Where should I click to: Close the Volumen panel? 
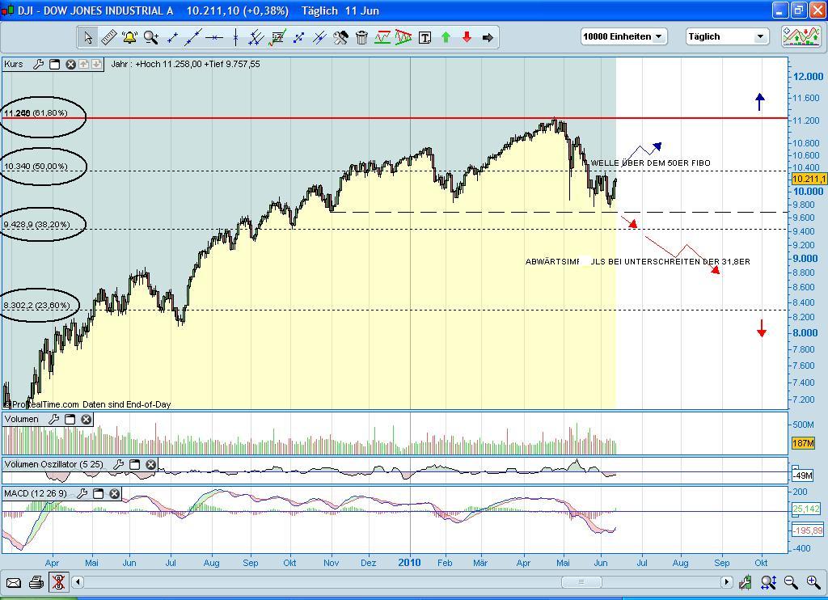86,420
